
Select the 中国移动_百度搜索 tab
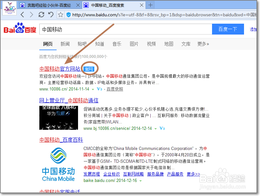(114, 5)
